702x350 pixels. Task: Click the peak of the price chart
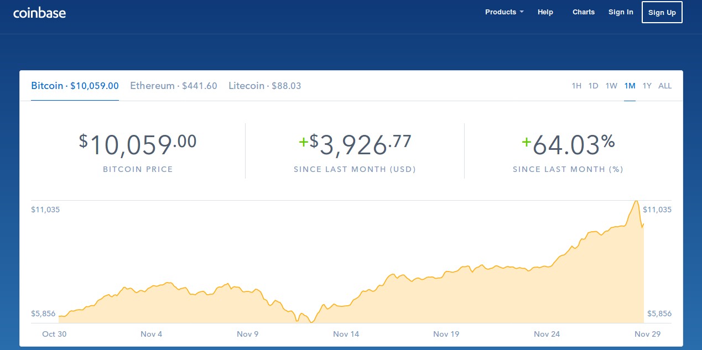coord(636,201)
